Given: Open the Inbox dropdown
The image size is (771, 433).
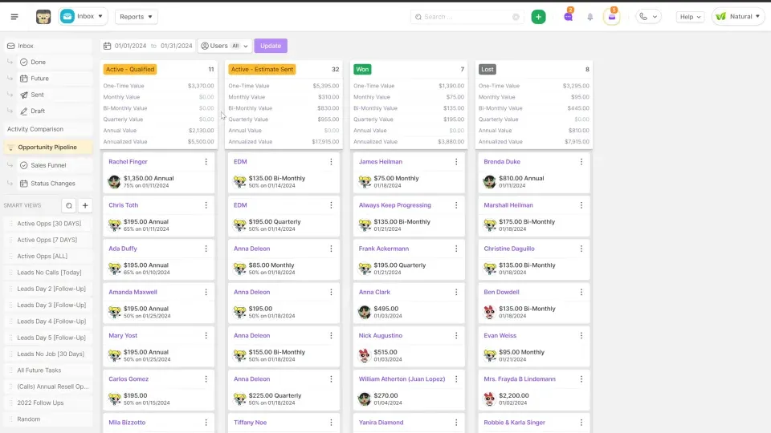Looking at the screenshot, I should 84,16.
